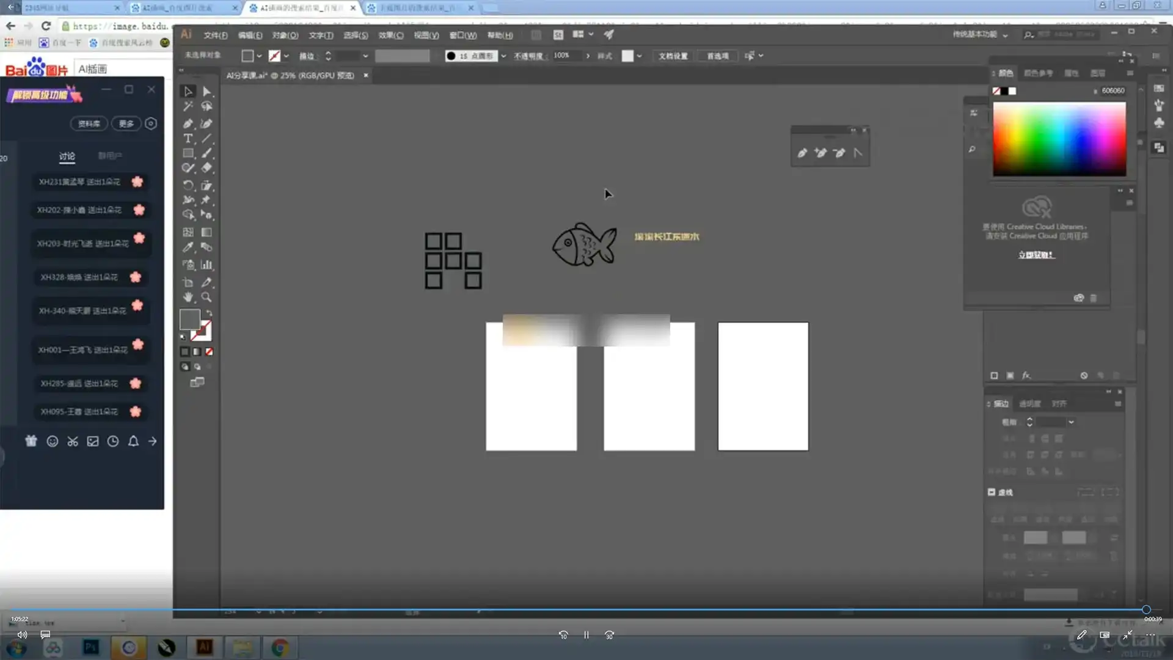This screenshot has width=1173, height=660.
Task: Select the Zoom magnifier tool
Action: 206,298
